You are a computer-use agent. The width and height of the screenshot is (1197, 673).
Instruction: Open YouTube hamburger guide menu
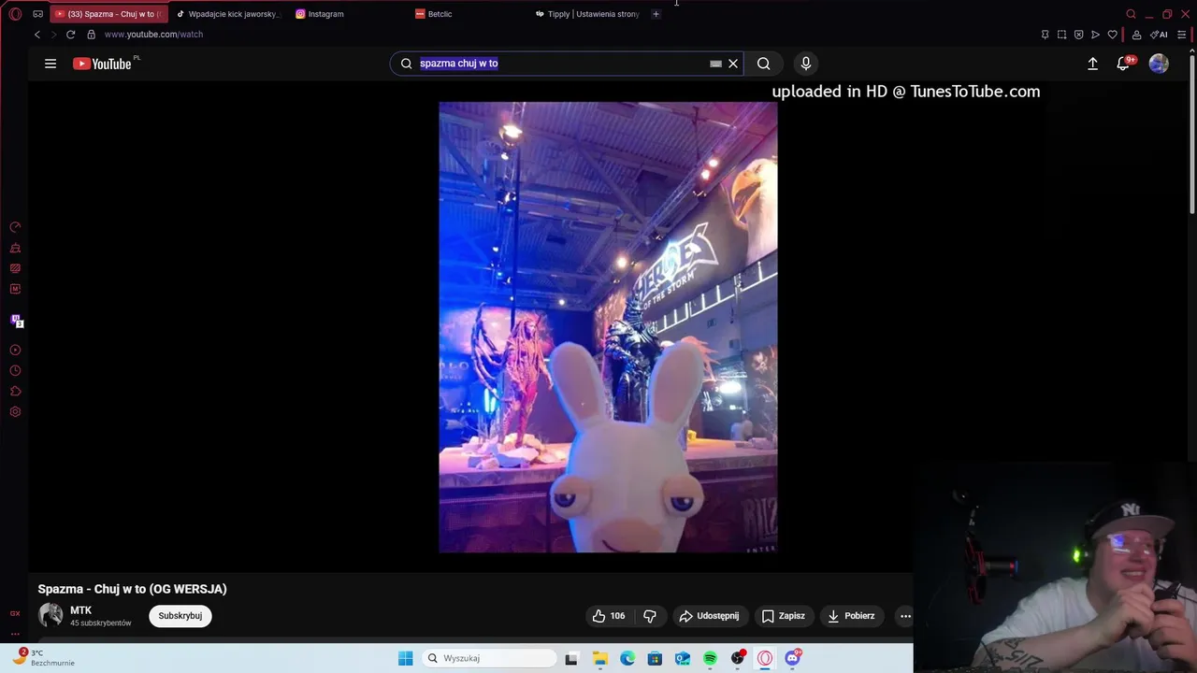click(x=50, y=64)
